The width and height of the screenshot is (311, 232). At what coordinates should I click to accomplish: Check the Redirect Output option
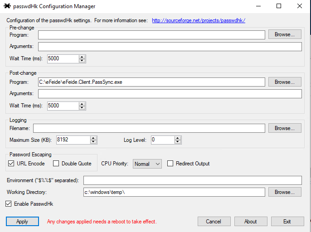pyautogui.click(x=170, y=164)
